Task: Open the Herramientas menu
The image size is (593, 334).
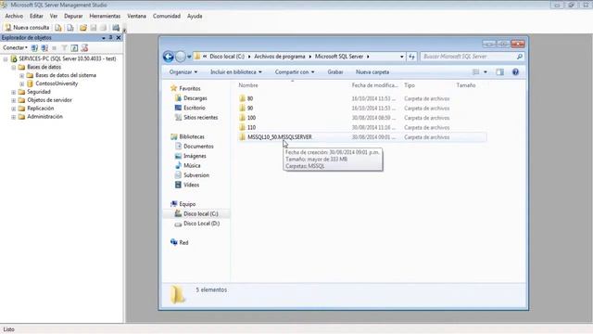Action: (x=105, y=16)
